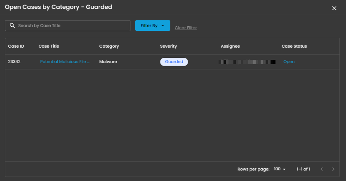Click the Case Title column header

click(49, 46)
